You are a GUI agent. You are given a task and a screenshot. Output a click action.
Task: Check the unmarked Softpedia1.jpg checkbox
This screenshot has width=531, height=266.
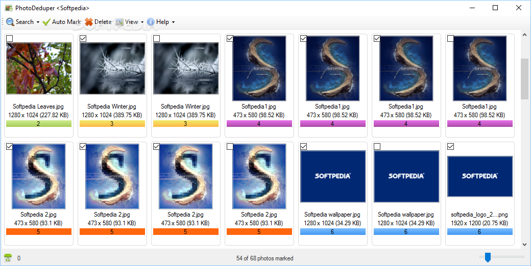(x=450, y=39)
